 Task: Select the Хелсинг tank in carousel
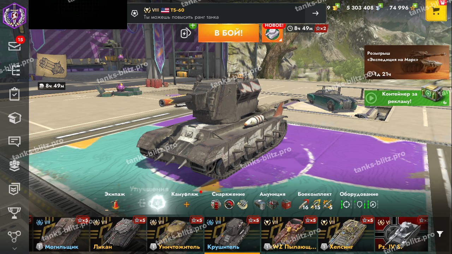[346, 234]
